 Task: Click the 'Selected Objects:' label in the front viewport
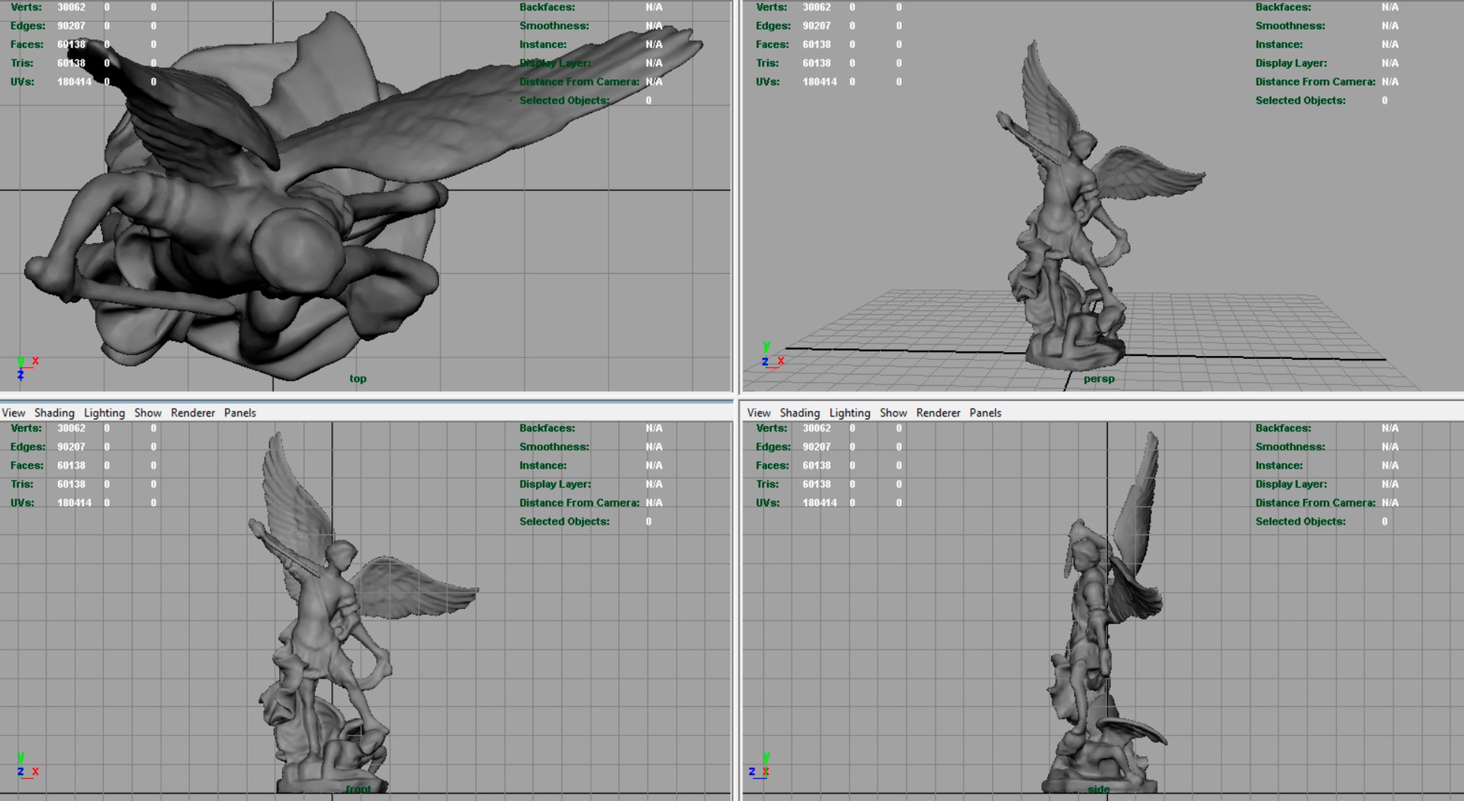click(564, 521)
